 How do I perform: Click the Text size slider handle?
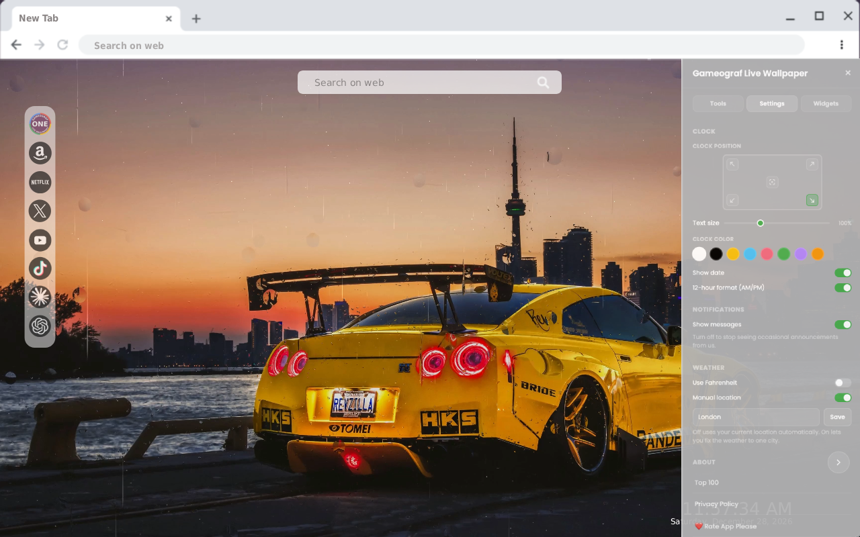(761, 223)
